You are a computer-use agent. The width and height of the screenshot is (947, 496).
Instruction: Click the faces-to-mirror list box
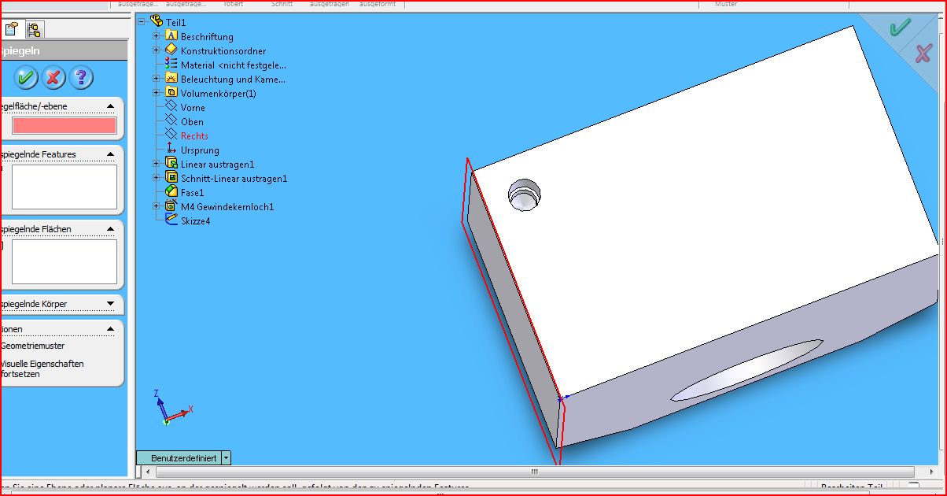pyautogui.click(x=64, y=261)
